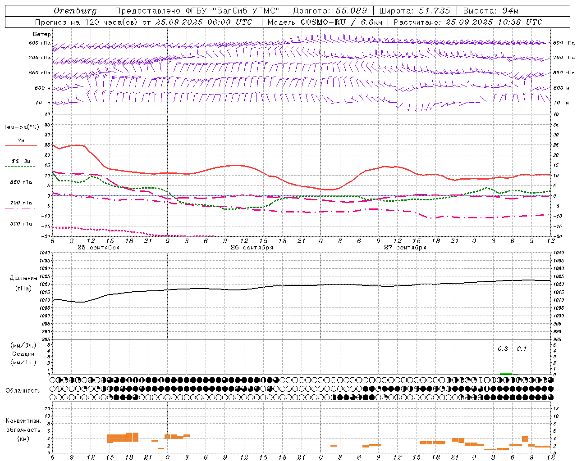Click the precipitation amount "0.1"
Viewport: 577px width, 461px height.
coord(522,348)
